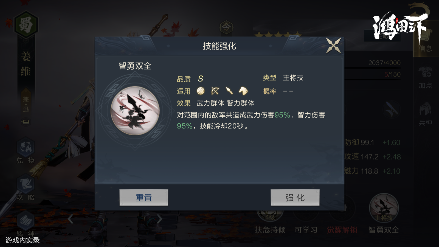Select the shield troop type icon

click(201, 91)
